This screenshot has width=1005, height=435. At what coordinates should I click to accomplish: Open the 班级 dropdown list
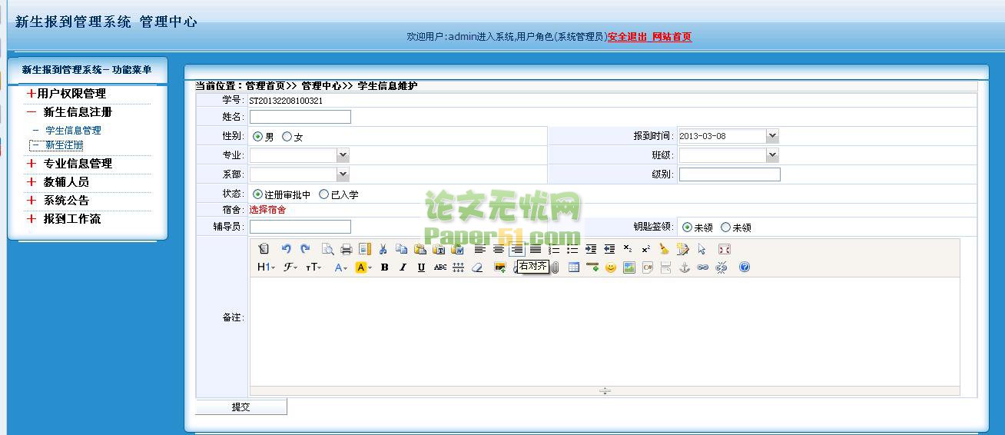[772, 155]
